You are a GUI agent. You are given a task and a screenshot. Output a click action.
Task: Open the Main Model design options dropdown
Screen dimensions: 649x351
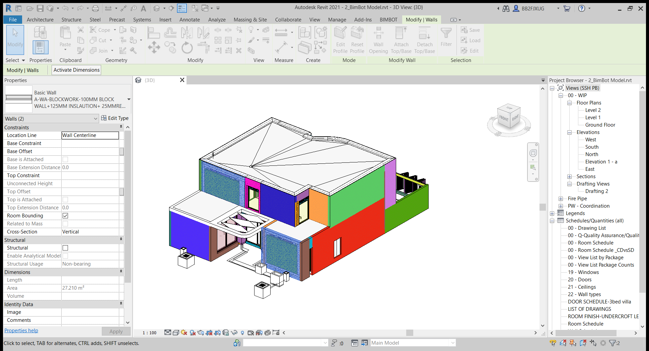452,343
